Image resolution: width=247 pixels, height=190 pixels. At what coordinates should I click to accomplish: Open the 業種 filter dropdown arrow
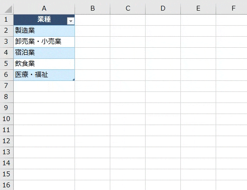point(71,21)
